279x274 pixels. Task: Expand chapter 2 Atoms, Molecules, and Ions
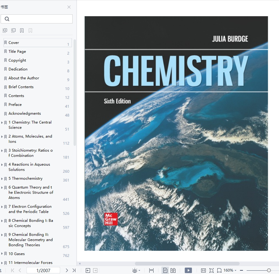pos(2,137)
